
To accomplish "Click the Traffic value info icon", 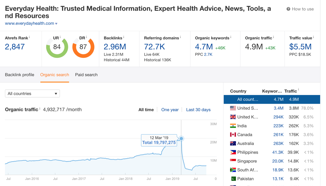I will click(313, 37).
